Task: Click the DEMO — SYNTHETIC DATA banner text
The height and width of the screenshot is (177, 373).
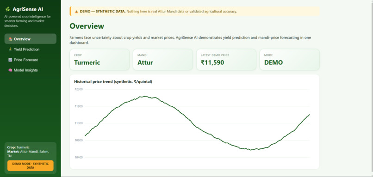Action: [x=103, y=12]
